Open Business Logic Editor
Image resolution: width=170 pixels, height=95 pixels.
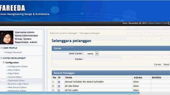click(x=18, y=84)
